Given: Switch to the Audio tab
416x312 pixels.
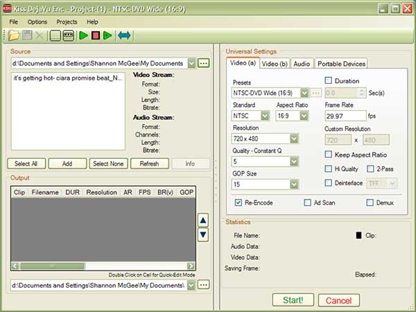Looking at the screenshot, I should point(302,64).
